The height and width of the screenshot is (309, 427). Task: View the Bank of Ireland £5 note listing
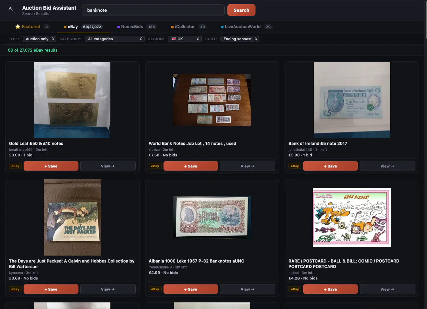387,166
